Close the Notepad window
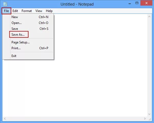Image resolution: width=154 pixels, height=123 pixels. pyautogui.click(x=147, y=3)
